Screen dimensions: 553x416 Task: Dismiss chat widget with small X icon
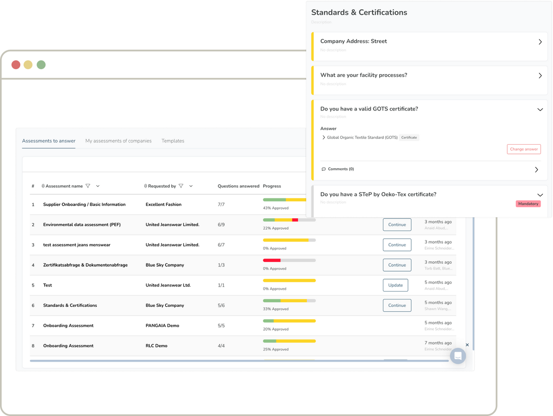coord(467,345)
